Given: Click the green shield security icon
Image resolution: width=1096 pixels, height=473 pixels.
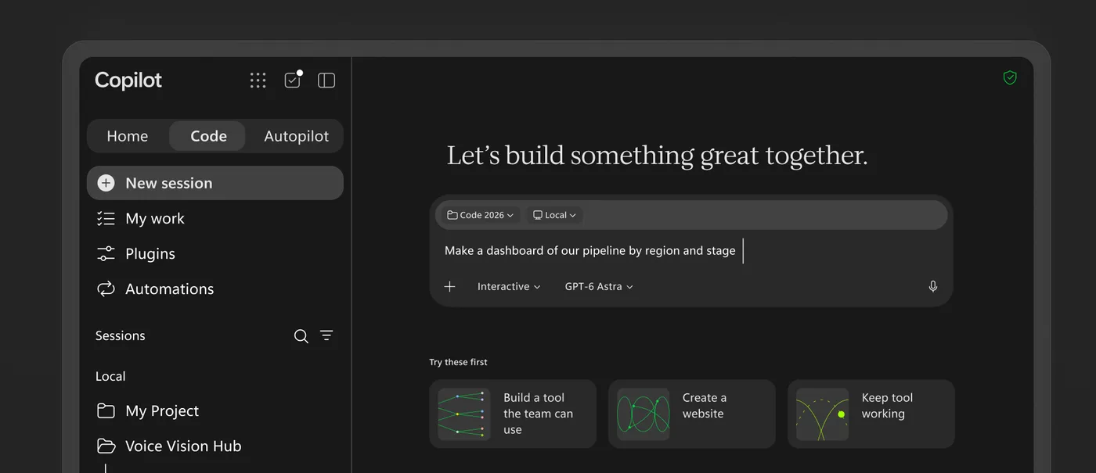Looking at the screenshot, I should pos(1010,78).
